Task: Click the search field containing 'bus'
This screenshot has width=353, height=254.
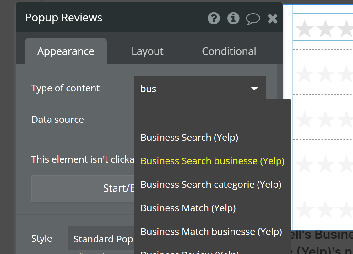Action: [x=192, y=89]
